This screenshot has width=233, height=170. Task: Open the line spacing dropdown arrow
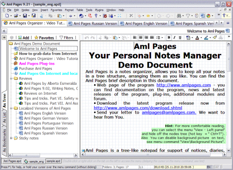tap(162, 37)
